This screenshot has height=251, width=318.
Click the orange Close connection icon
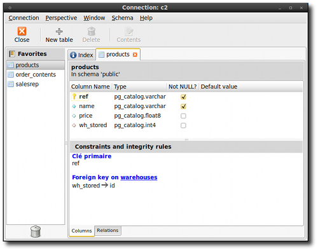pyautogui.click(x=22, y=31)
